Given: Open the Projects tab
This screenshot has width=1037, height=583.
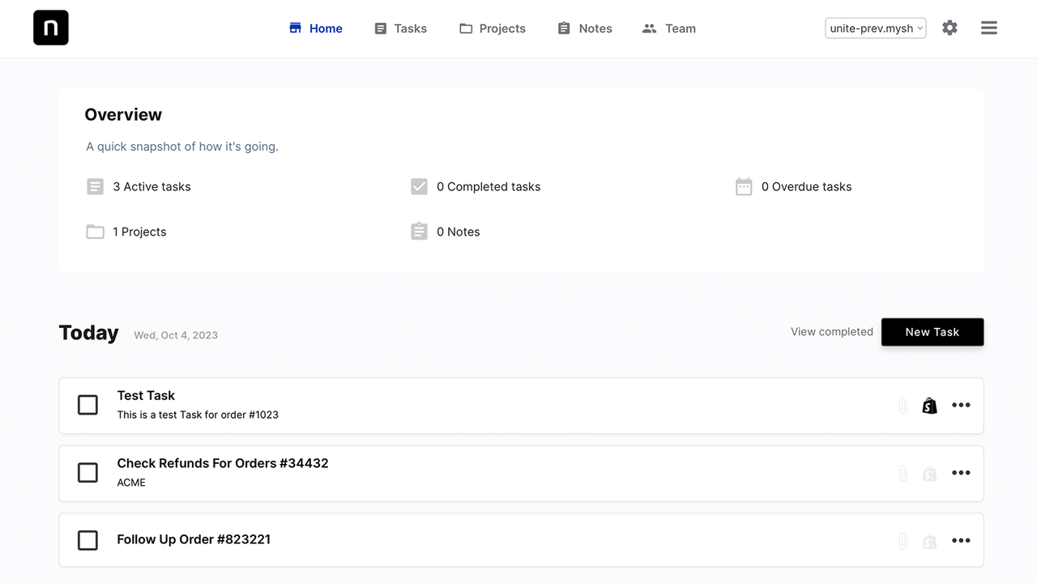Looking at the screenshot, I should point(493,28).
